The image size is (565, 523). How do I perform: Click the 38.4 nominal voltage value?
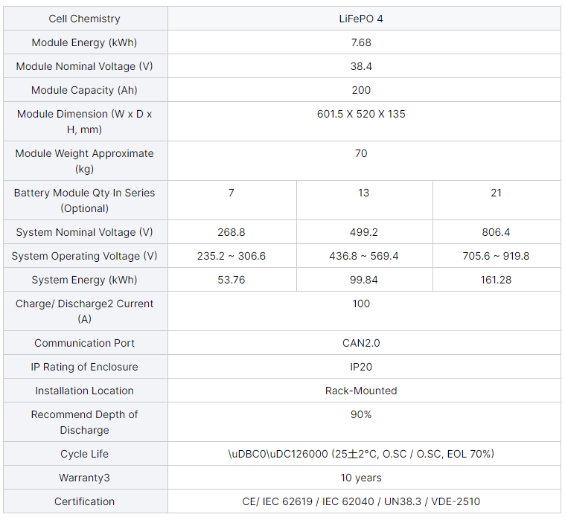coord(361,66)
